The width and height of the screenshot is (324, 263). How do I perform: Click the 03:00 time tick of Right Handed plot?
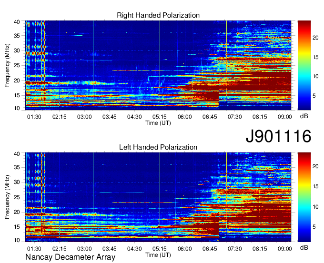pyautogui.click(x=84, y=117)
